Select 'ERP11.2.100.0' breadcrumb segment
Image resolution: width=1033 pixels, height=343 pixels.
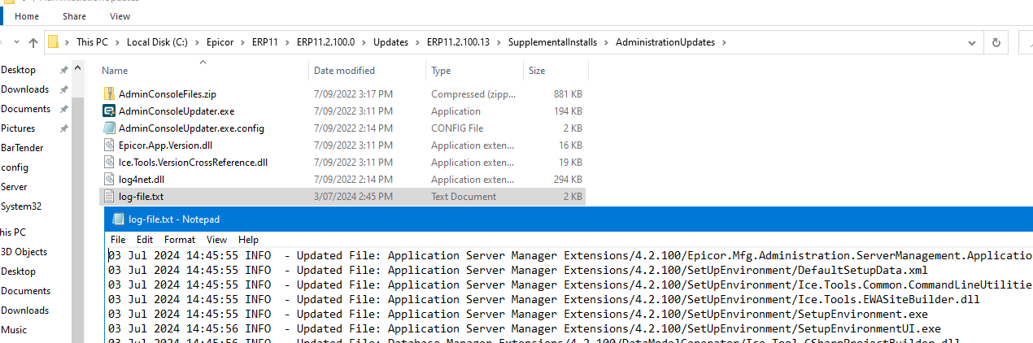pyautogui.click(x=325, y=42)
